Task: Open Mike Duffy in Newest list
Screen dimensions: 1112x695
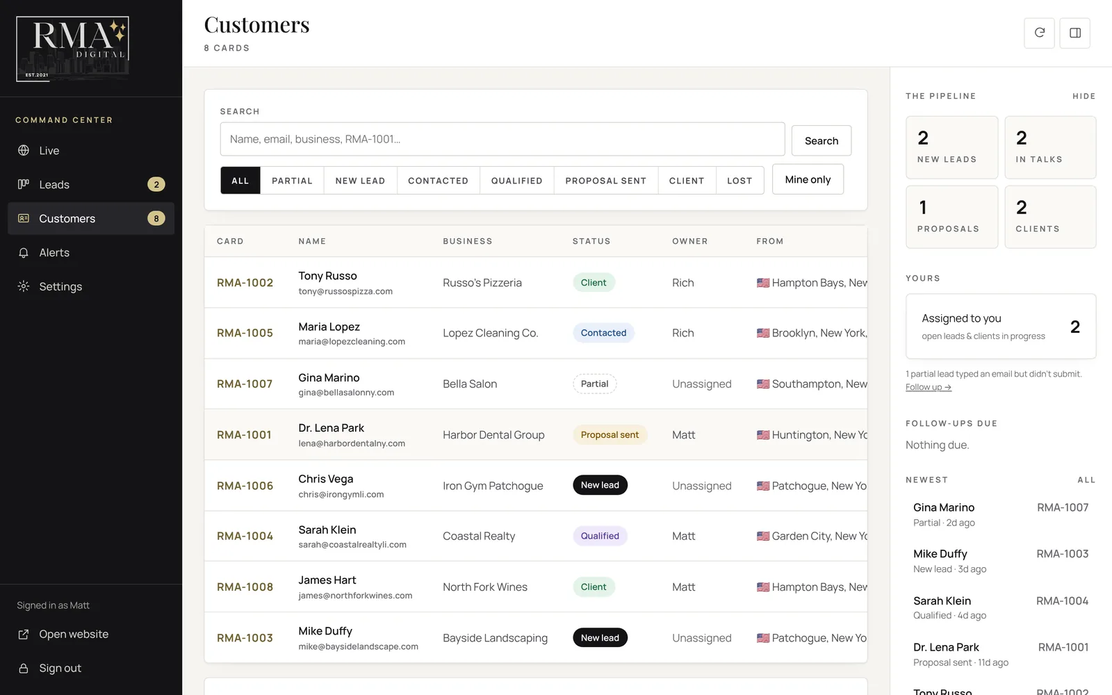Action: (1001, 560)
